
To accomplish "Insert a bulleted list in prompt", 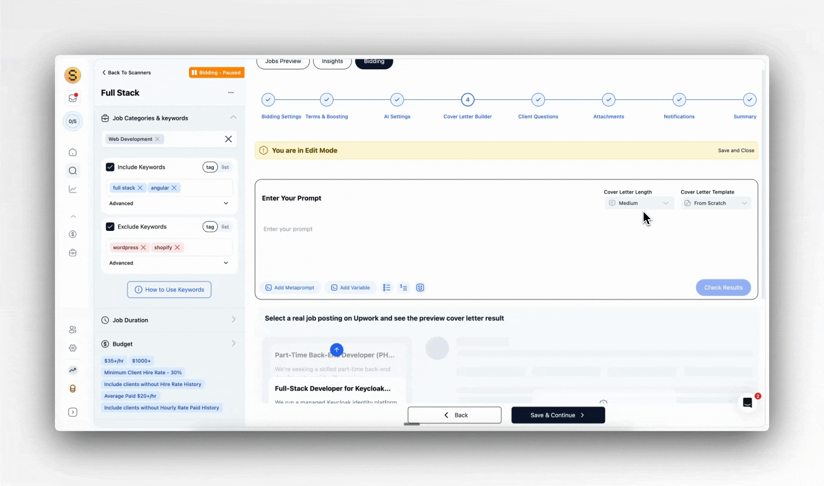I will coord(386,288).
